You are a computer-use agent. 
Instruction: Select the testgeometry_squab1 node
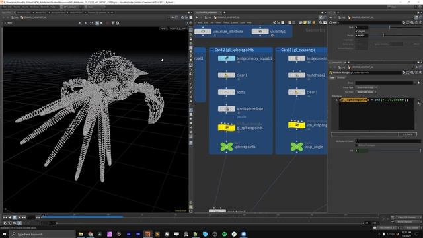click(x=226, y=58)
